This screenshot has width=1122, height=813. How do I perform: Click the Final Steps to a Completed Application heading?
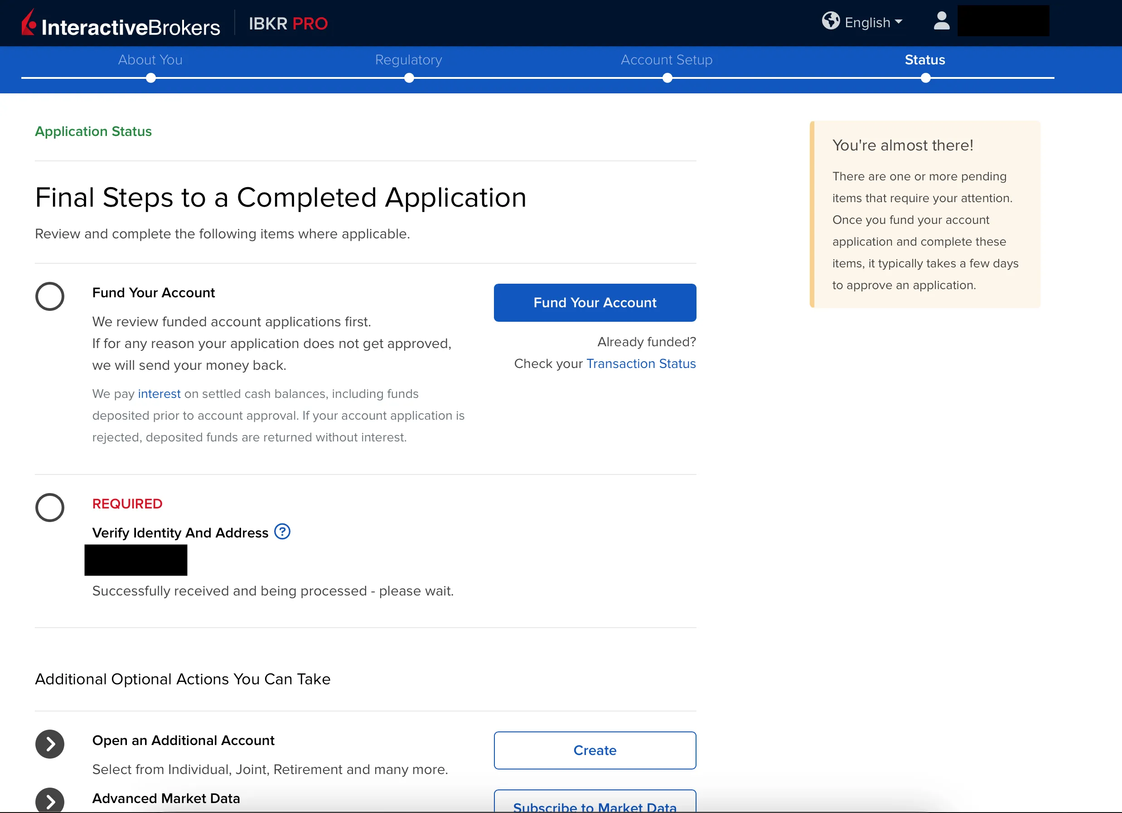point(280,198)
